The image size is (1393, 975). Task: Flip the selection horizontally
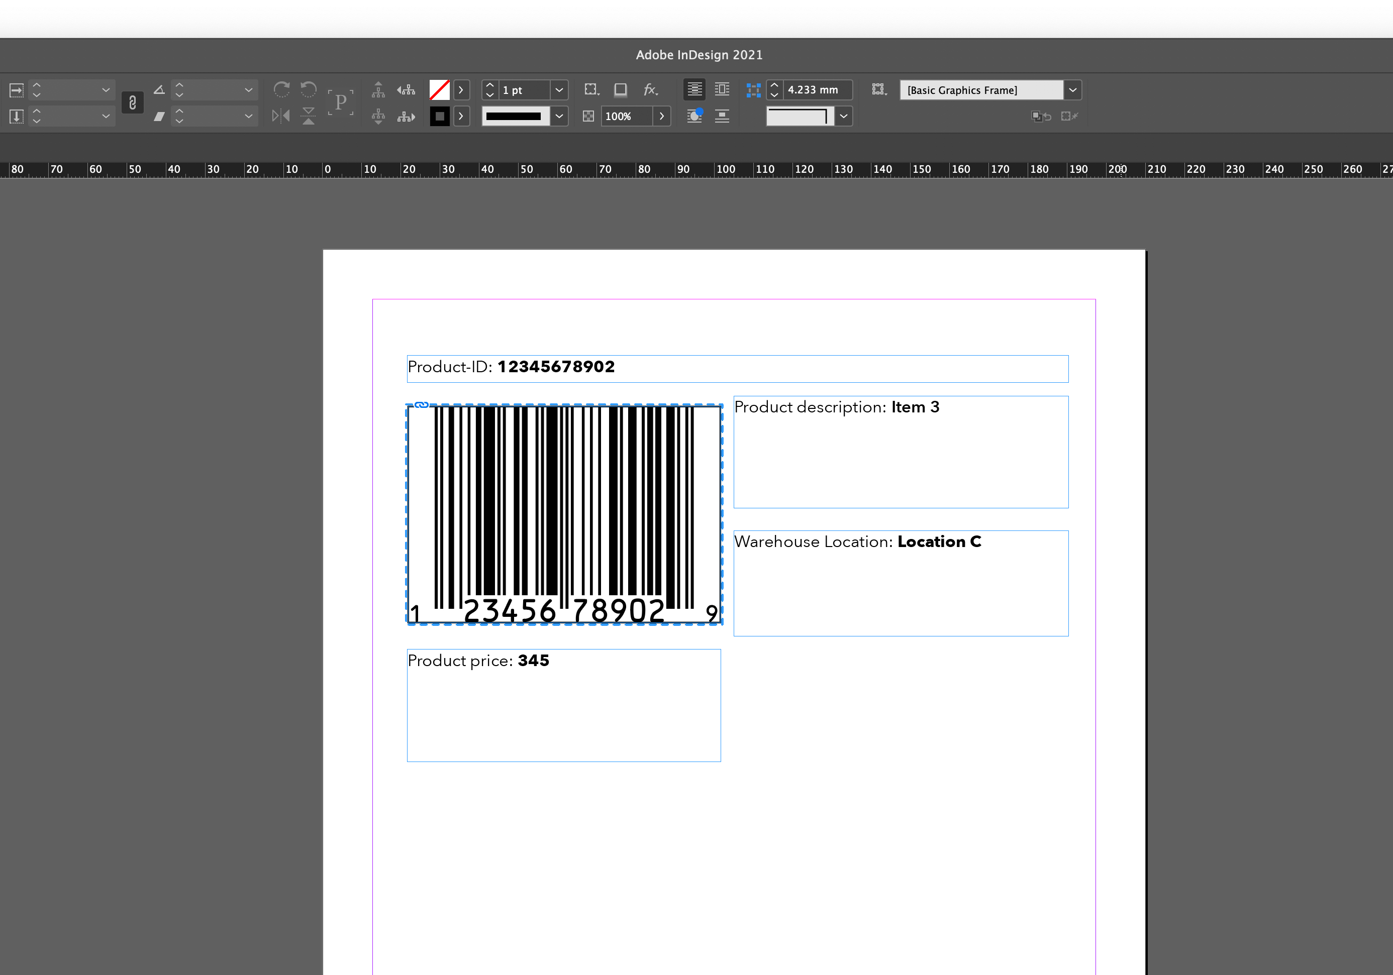[281, 116]
